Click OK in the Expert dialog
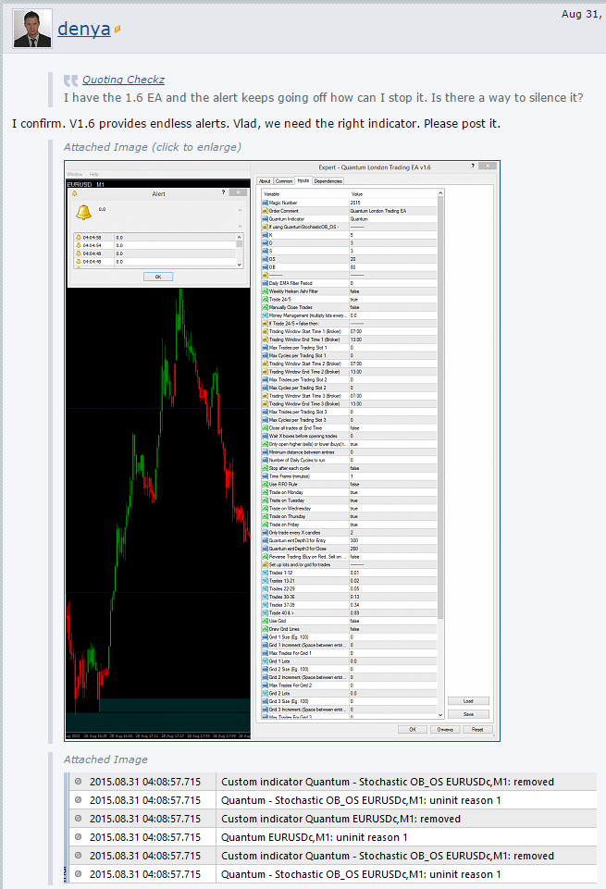Viewport: 606px width, 889px height. (x=413, y=730)
